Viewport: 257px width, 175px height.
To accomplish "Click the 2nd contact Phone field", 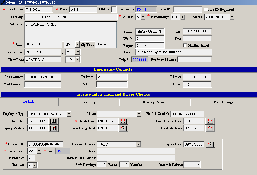I will coord(197,84).
